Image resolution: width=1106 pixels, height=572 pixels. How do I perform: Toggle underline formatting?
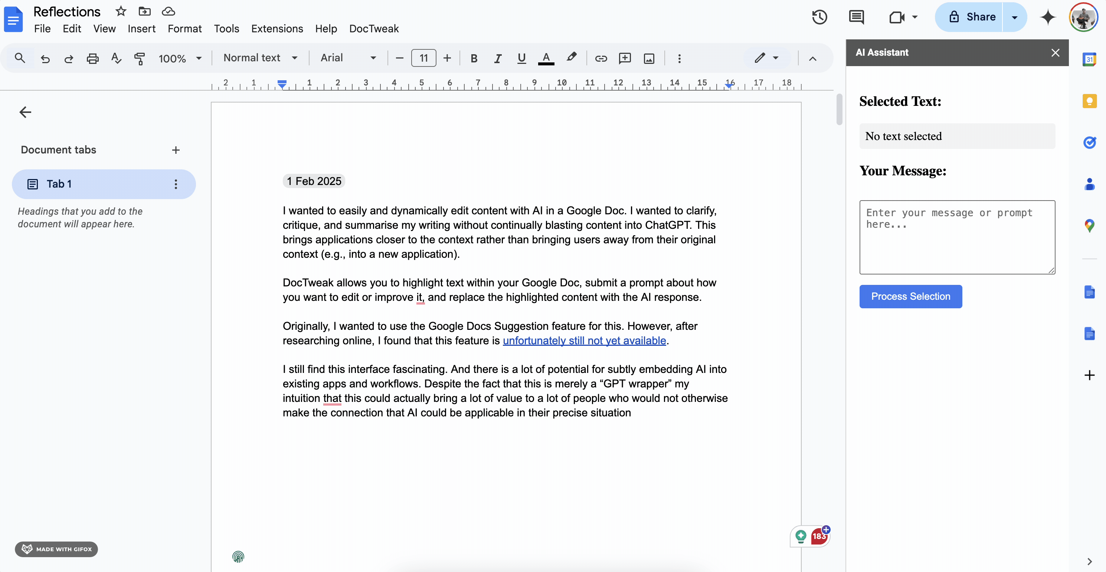tap(521, 58)
